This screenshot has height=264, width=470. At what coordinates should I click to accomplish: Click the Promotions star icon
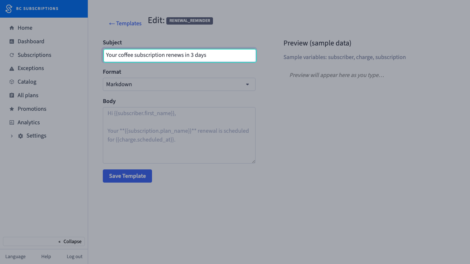12,109
